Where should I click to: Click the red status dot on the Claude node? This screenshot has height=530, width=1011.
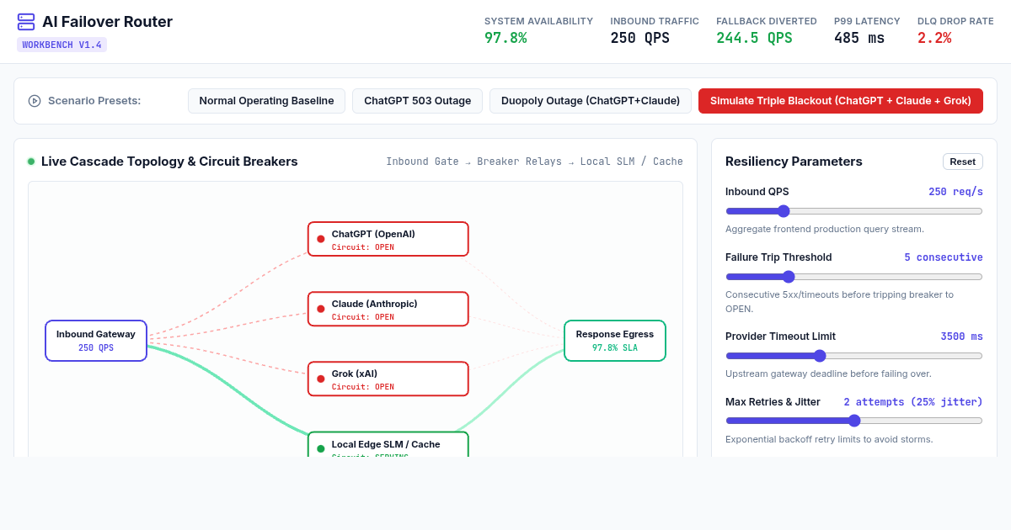(x=321, y=309)
